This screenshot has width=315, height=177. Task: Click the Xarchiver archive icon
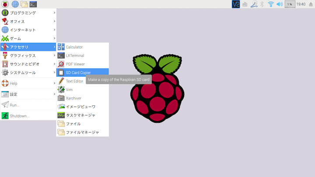coord(61,98)
